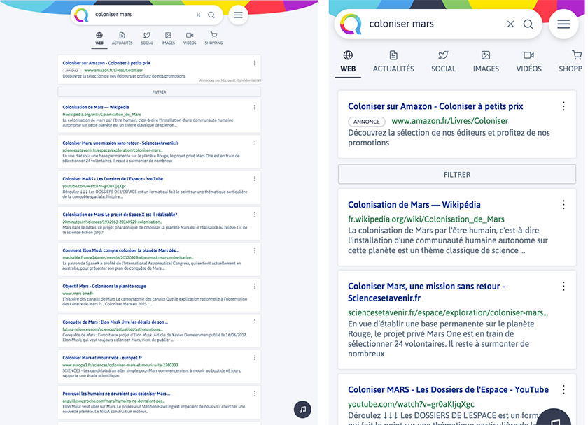Open the hamburger menu in the left view
Image resolution: width=588 pixels, height=425 pixels.
point(239,15)
